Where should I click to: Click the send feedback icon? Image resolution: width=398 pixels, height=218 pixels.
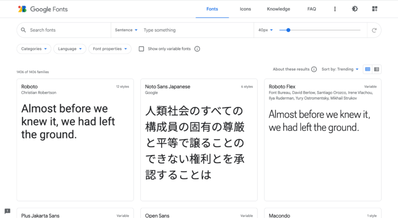point(7,211)
